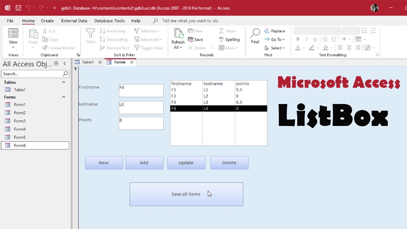Align text left
The image size is (407, 229).
coord(340,48)
